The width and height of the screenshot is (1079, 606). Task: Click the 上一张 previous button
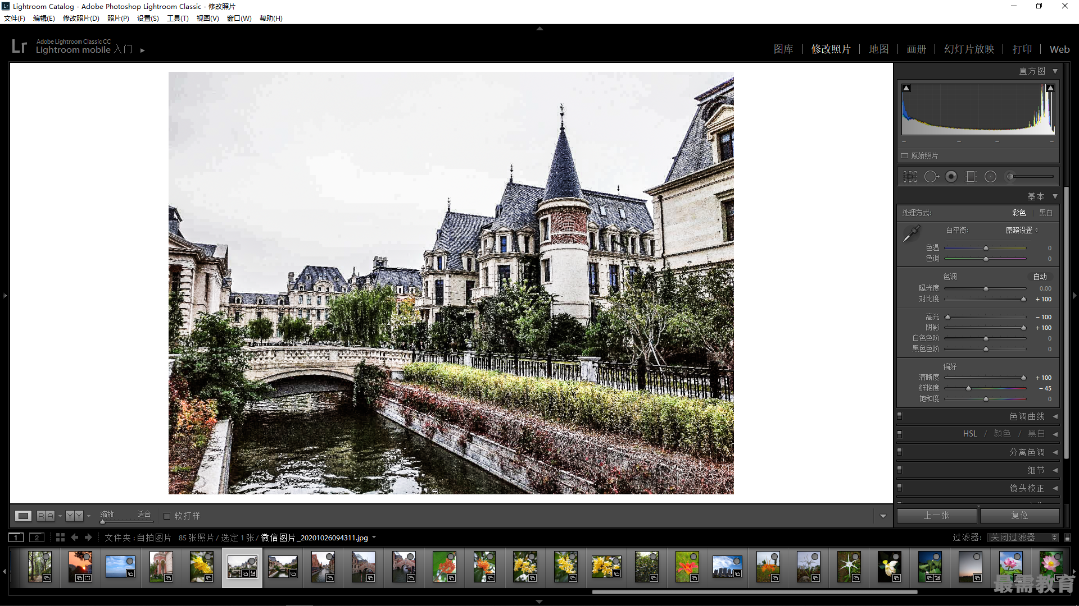tap(937, 516)
